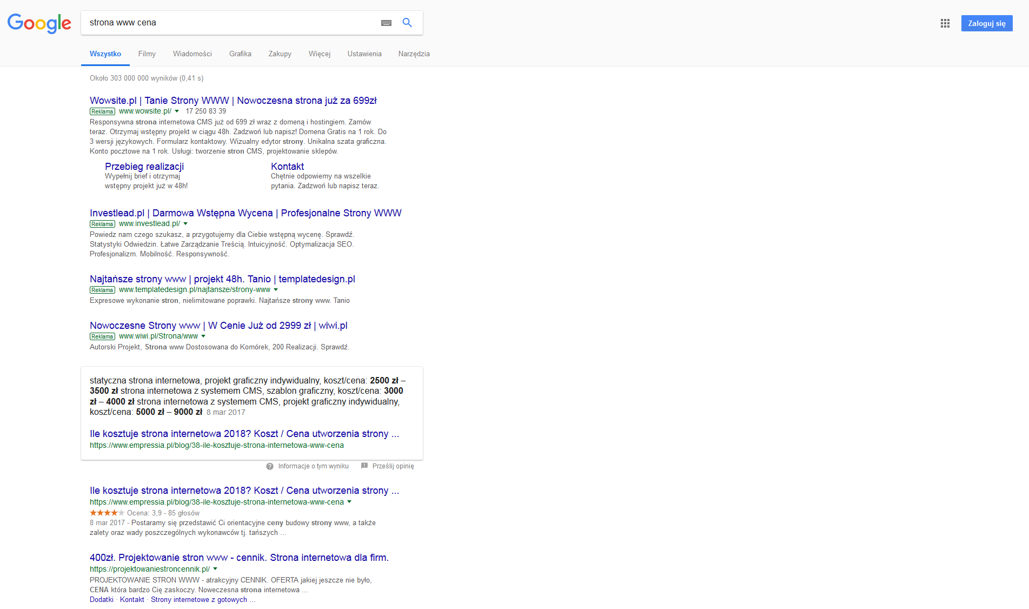Click the https://projektowaniestroncennik.pl green URL
Screen dimensions: 1029x609
click(x=150, y=569)
